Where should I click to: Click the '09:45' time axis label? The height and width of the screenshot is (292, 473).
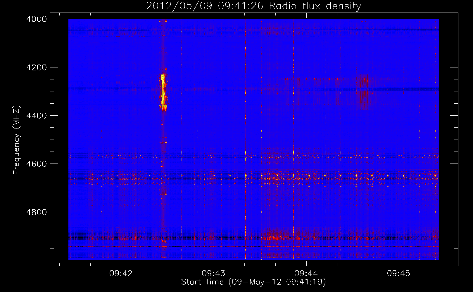[x=399, y=273]
